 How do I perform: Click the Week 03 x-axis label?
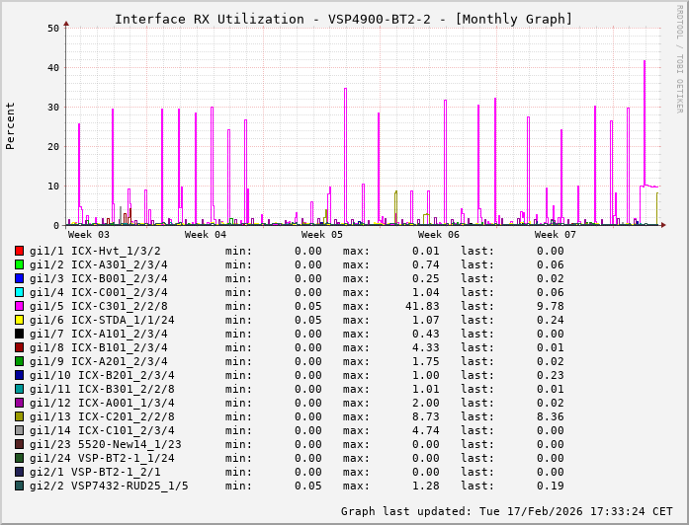point(89,235)
